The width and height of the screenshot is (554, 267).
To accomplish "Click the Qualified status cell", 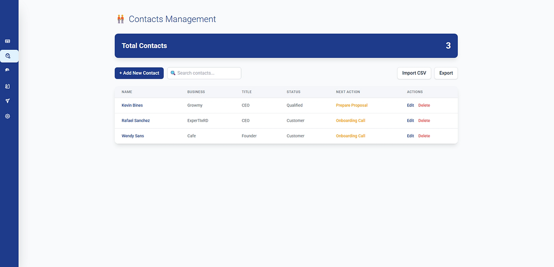I will (x=295, y=105).
